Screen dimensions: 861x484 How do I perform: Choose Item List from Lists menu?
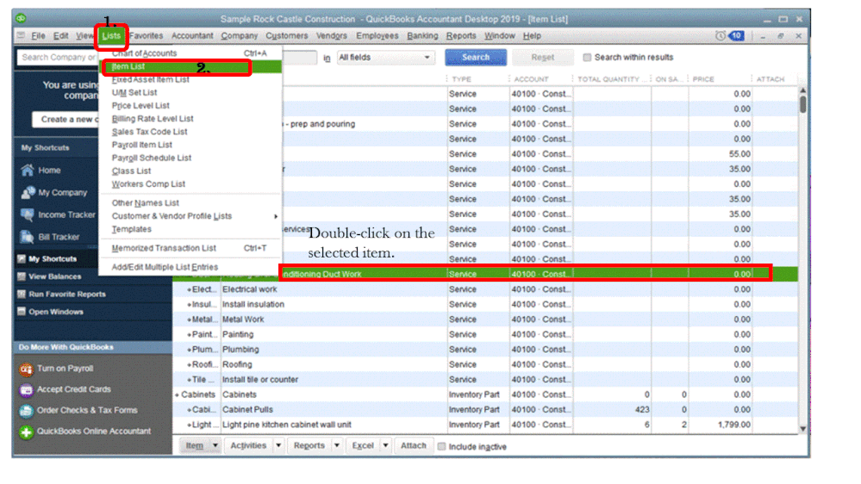pos(190,66)
